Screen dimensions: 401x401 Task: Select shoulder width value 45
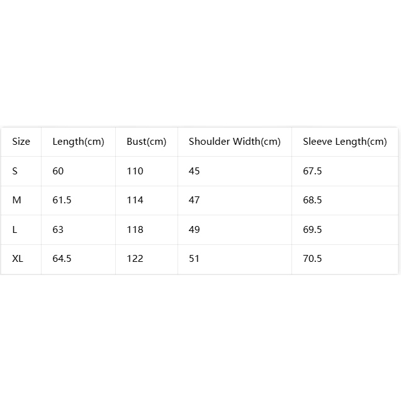[194, 171]
